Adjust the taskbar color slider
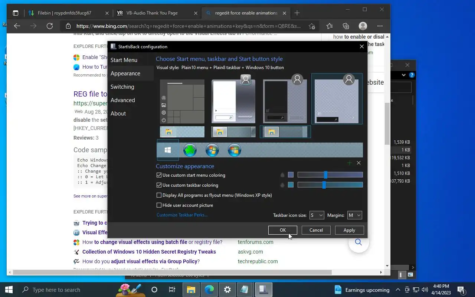The width and height of the screenshot is (475, 297). (x=330, y=185)
